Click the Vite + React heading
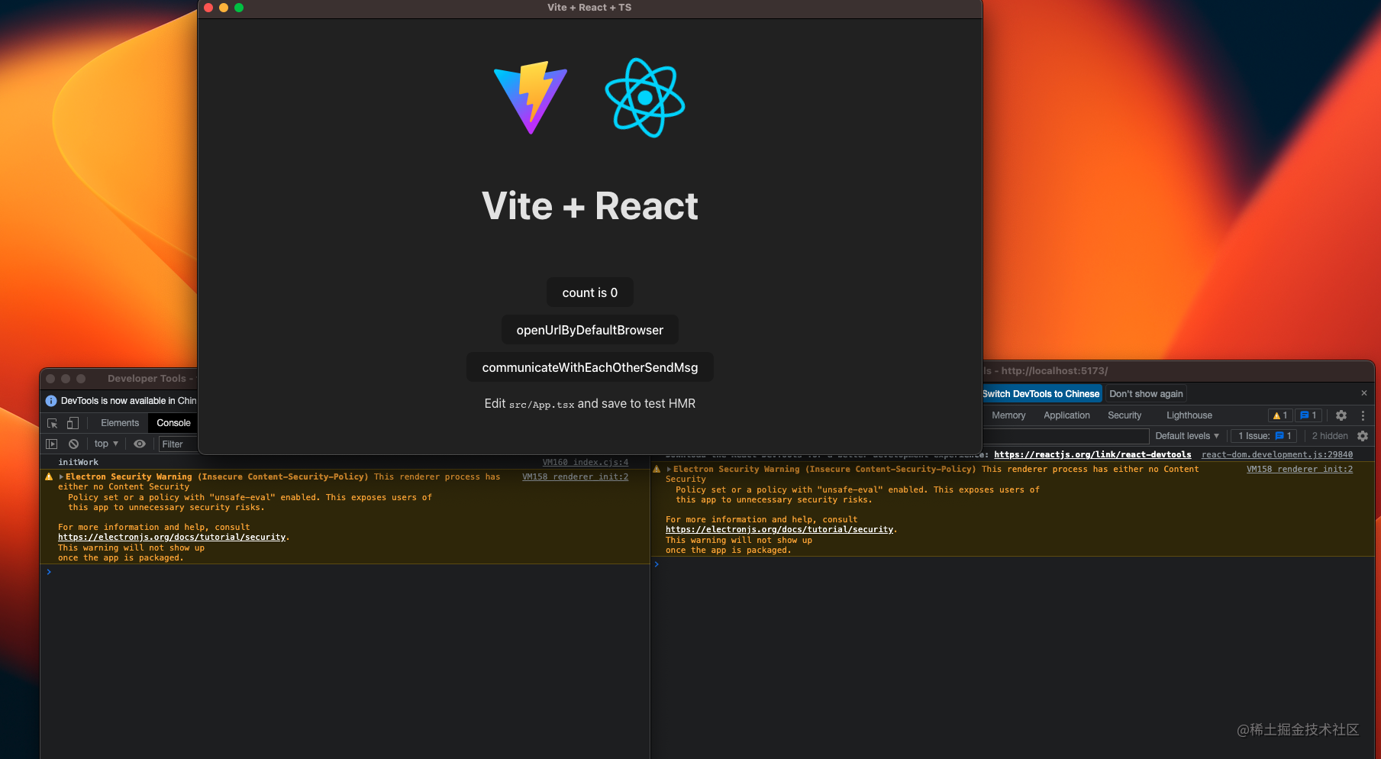This screenshot has height=759, width=1381. (590, 206)
